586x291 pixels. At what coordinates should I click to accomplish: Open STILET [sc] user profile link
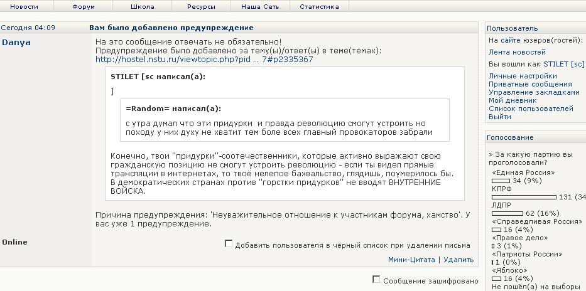(563, 64)
